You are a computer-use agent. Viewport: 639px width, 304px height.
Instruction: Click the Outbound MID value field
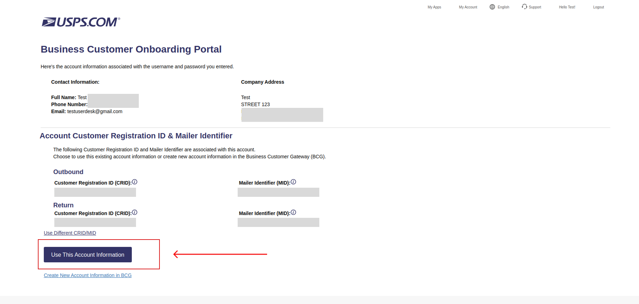[x=278, y=192]
